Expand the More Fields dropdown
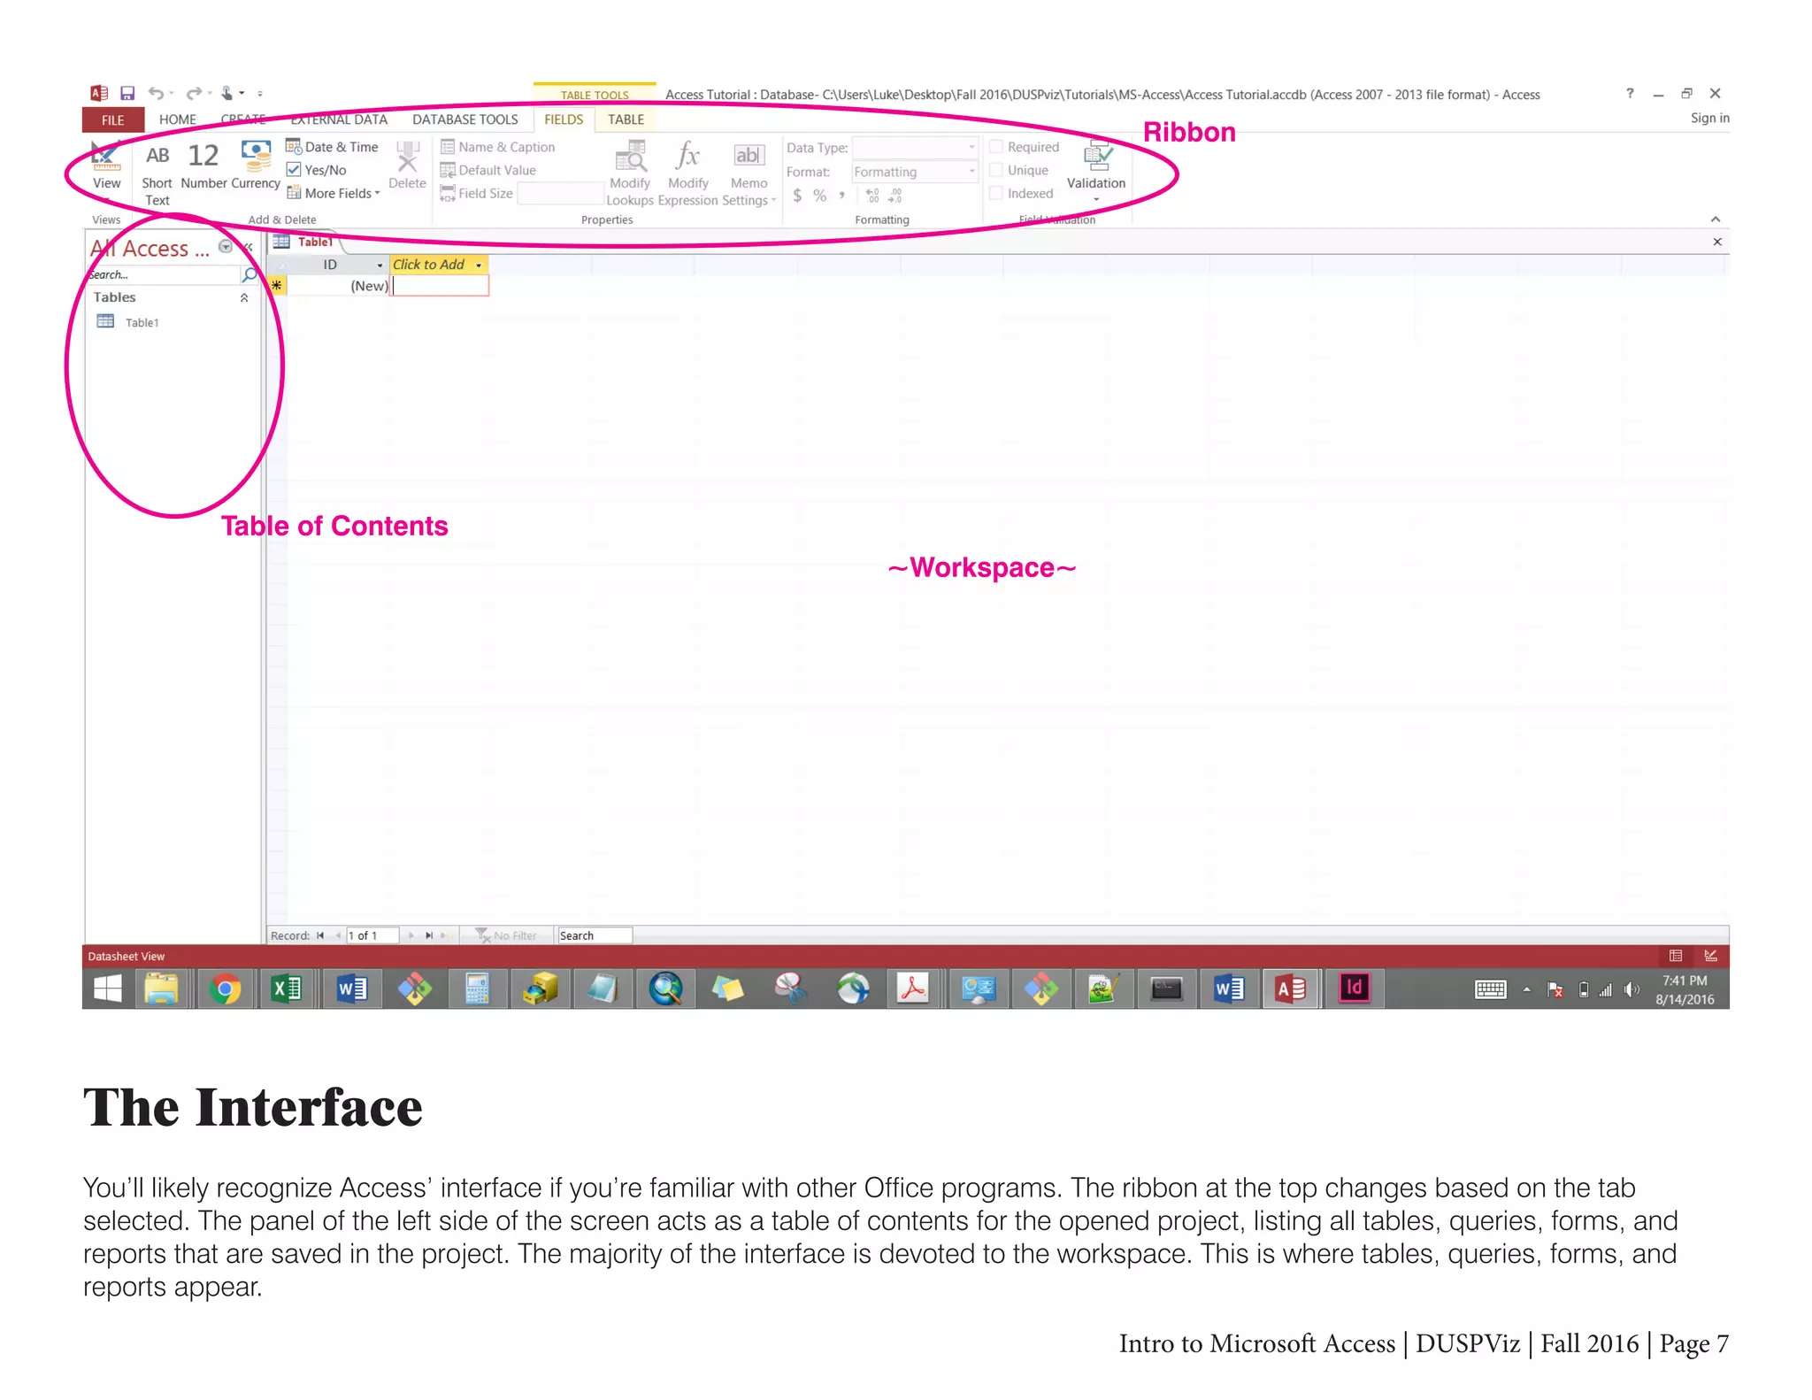The image size is (1812, 1400). [x=334, y=193]
